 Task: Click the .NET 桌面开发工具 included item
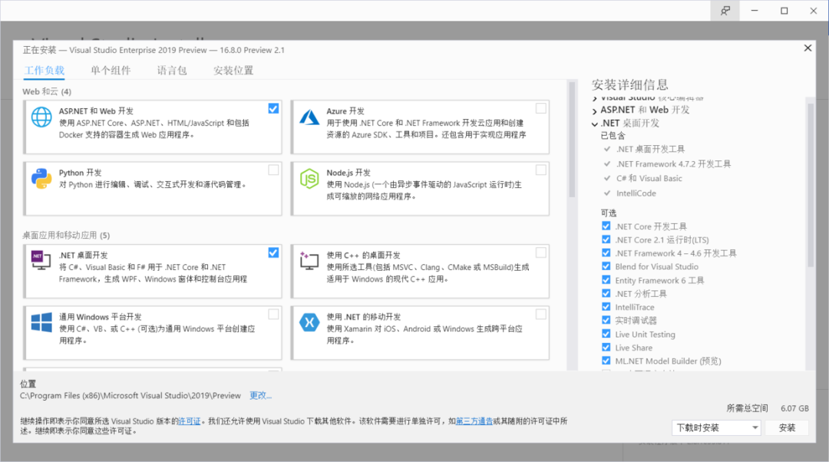click(650, 149)
